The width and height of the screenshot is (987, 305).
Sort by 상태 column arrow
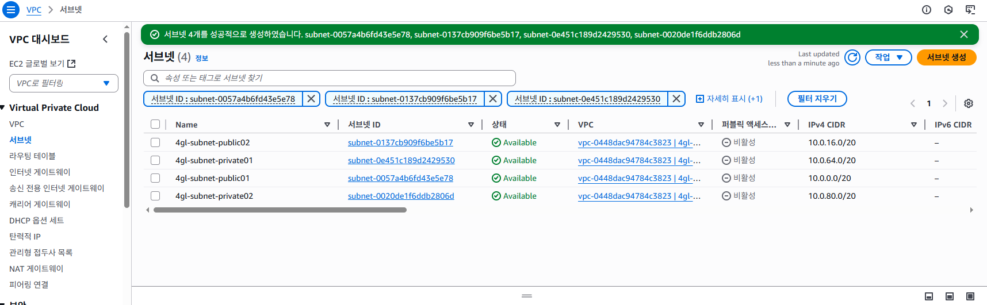coord(557,125)
